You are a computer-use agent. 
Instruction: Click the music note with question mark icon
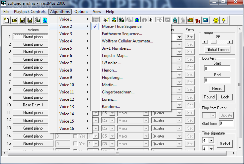pos(106,20)
